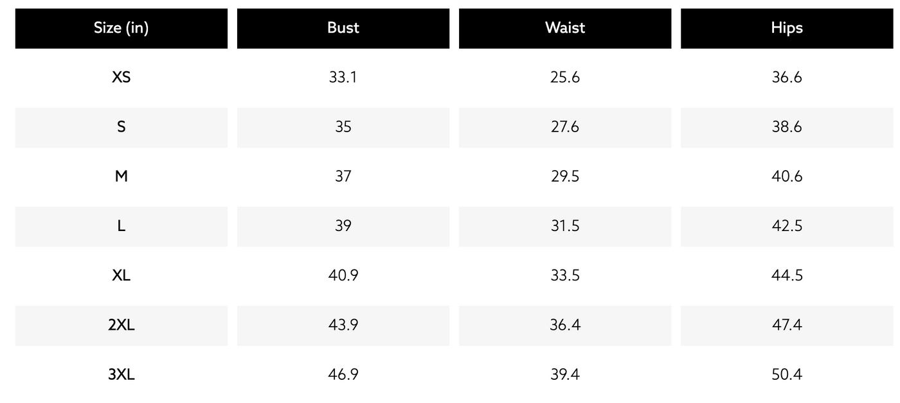Screen dimensions: 900x403
Task: Select the L size row label
Action: pyautogui.click(x=121, y=226)
